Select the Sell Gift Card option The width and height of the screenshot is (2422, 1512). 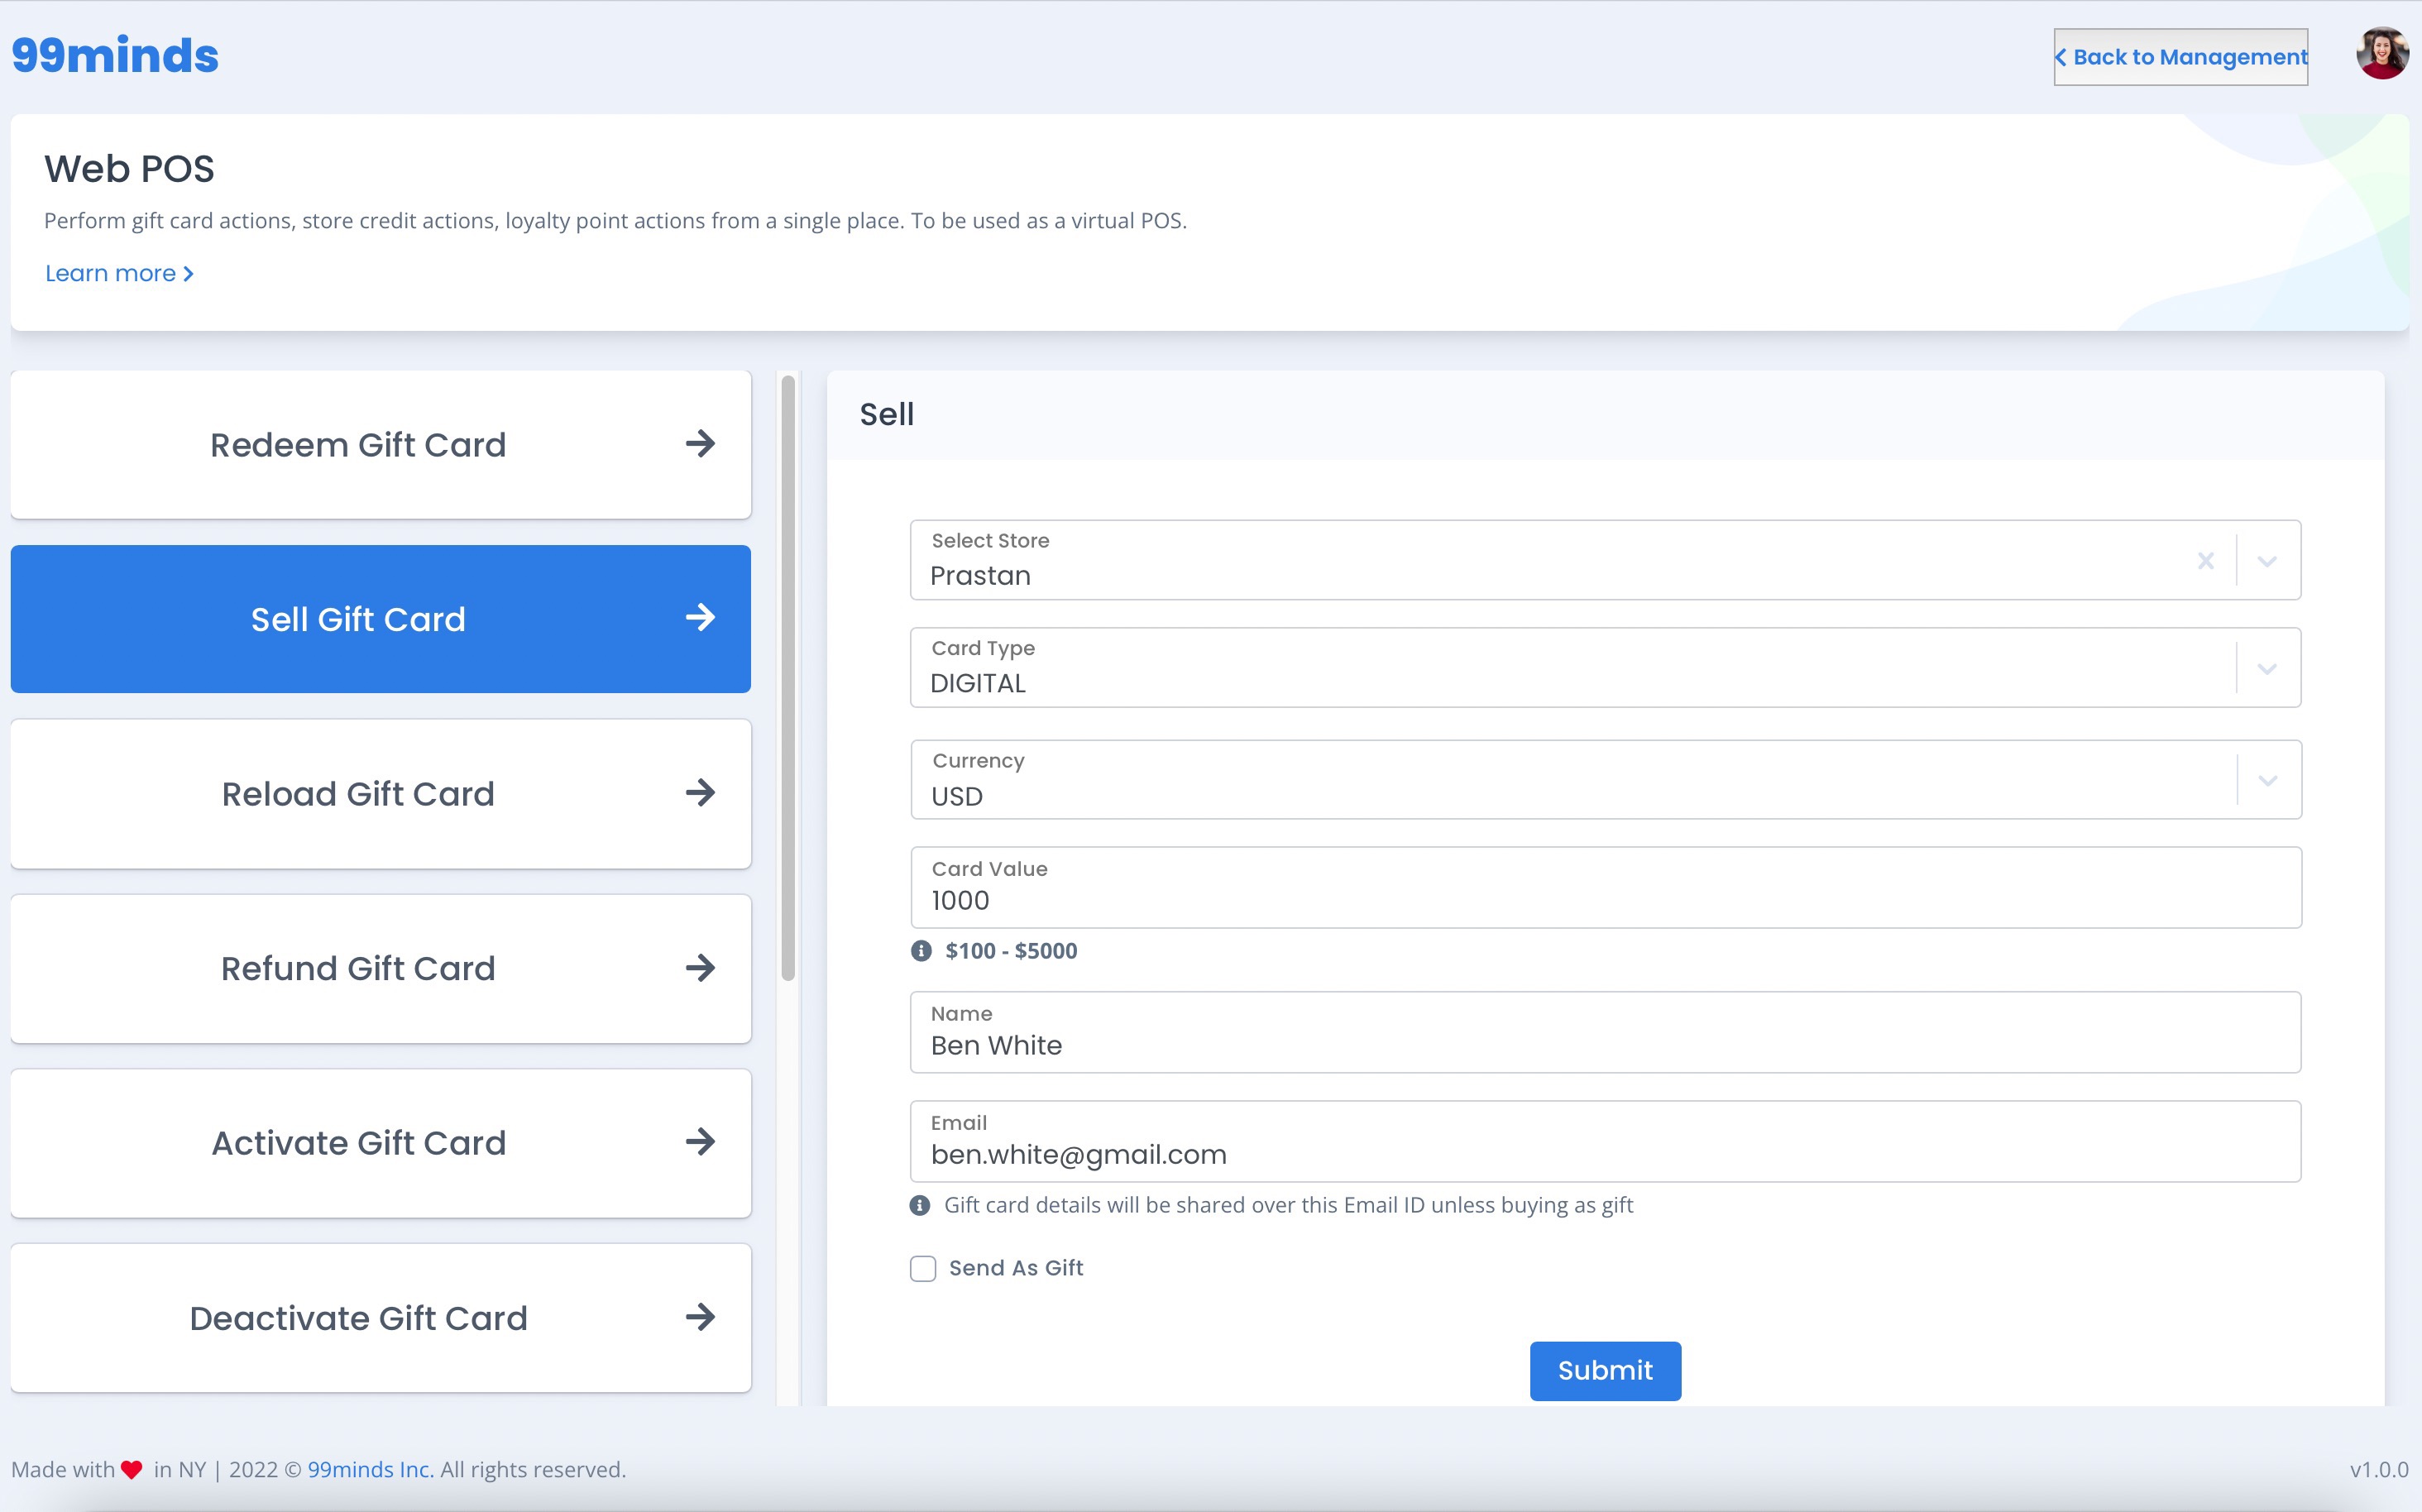[381, 619]
